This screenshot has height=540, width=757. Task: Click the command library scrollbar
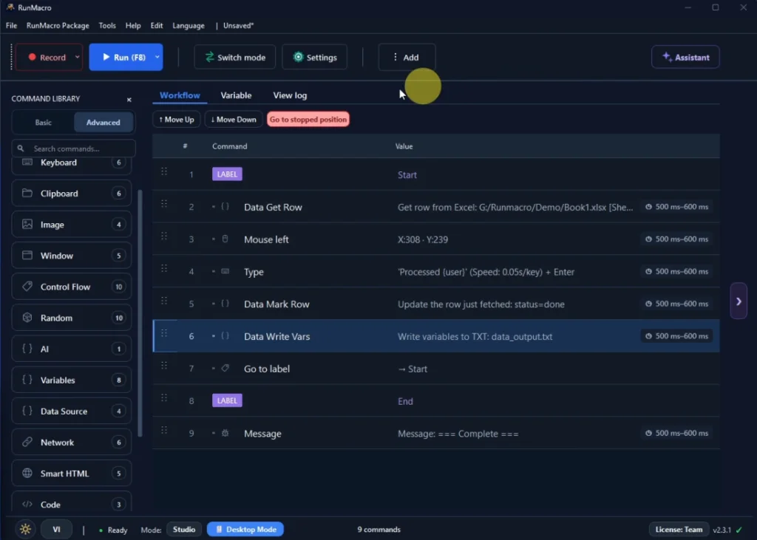140,312
